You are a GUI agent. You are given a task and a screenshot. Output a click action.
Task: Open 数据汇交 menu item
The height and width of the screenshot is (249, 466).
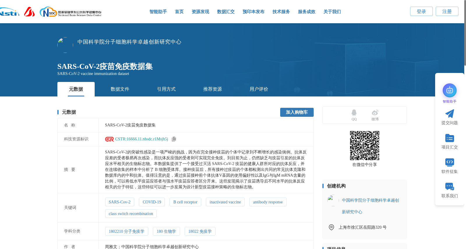click(226, 12)
